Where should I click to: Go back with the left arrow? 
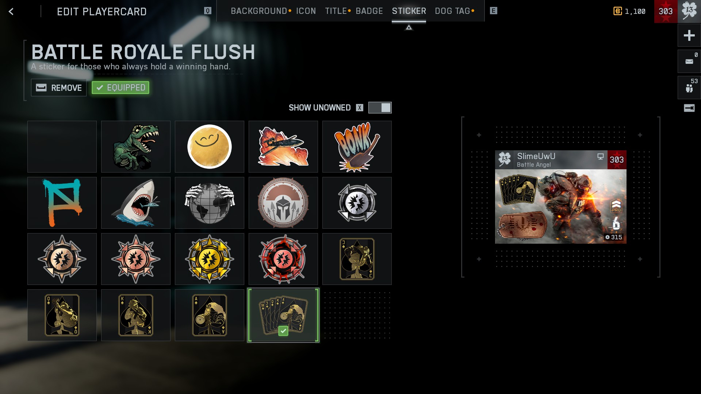11,12
